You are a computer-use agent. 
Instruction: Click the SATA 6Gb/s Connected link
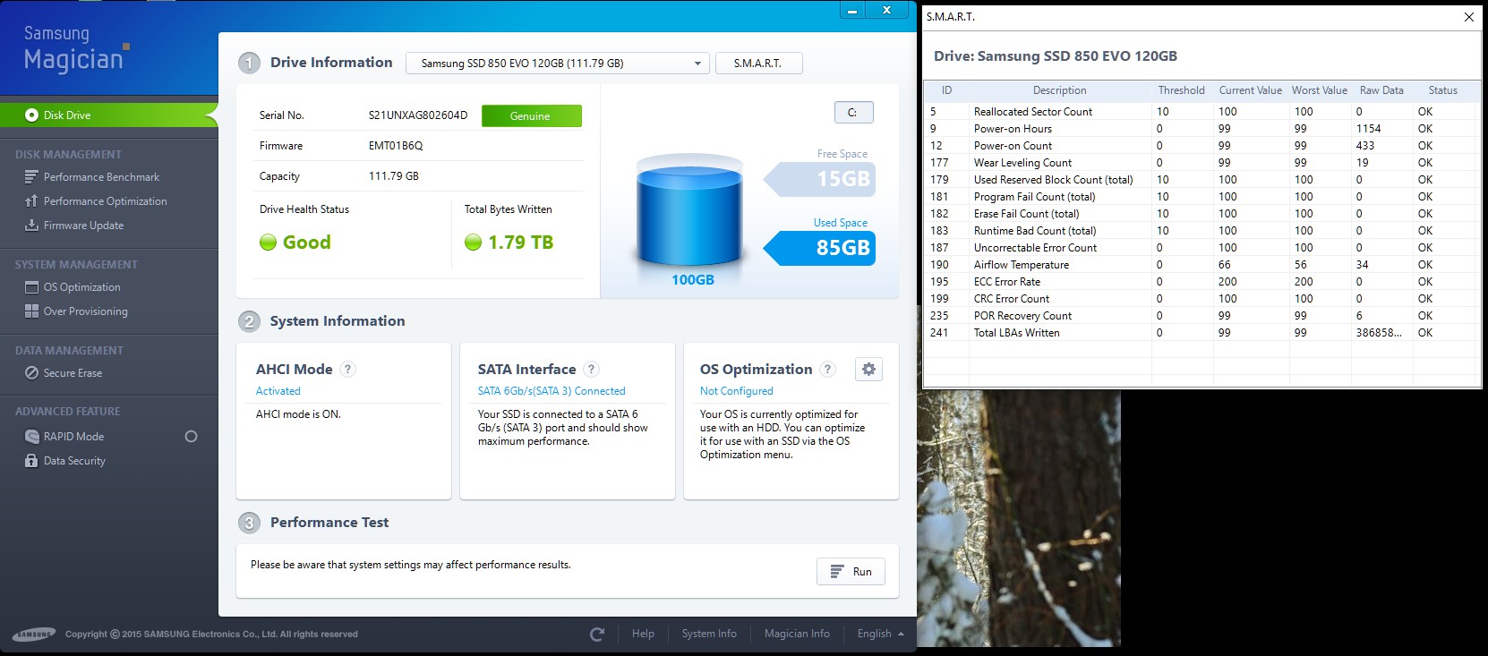click(552, 391)
